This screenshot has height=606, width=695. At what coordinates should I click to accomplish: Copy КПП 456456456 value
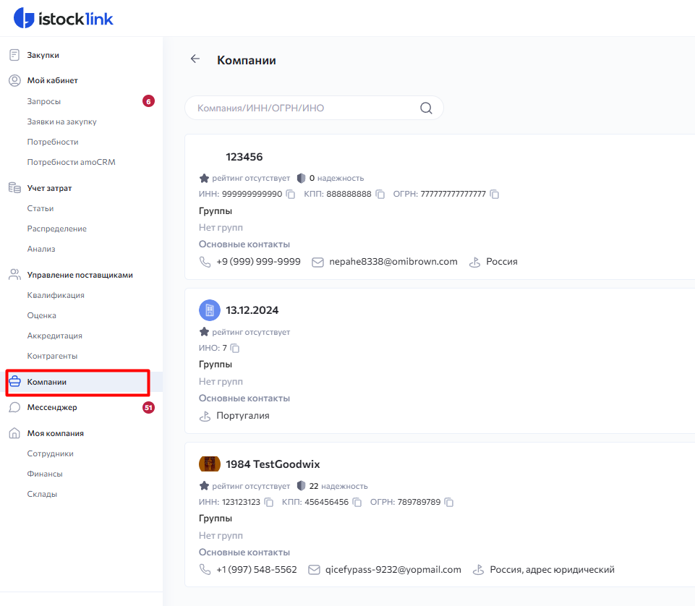(357, 502)
